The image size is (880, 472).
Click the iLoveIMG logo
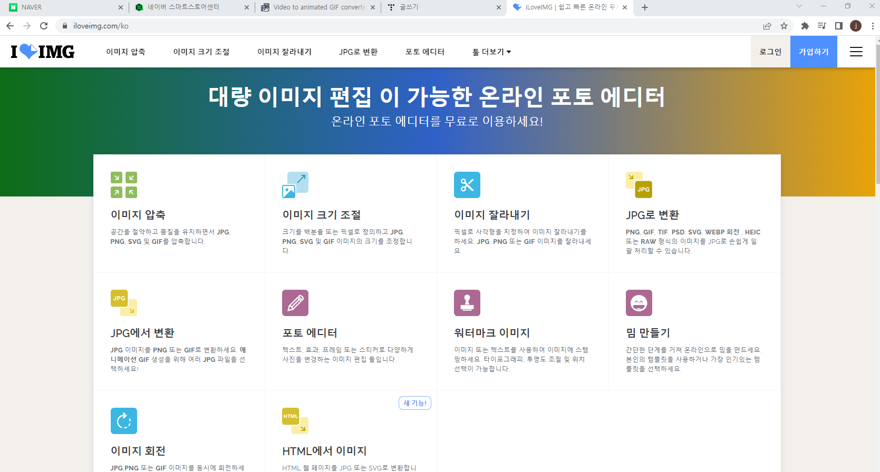(x=43, y=52)
